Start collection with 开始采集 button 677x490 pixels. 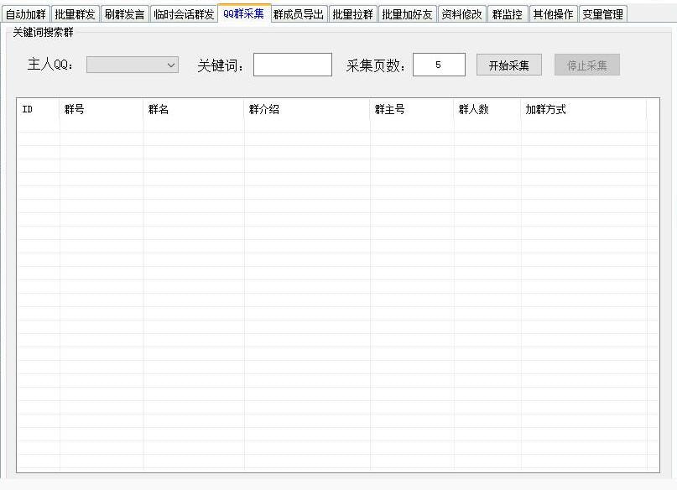tap(509, 65)
